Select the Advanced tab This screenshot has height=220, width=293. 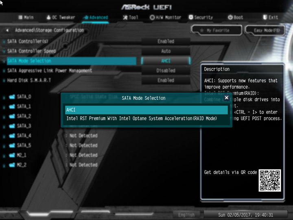coord(96,18)
